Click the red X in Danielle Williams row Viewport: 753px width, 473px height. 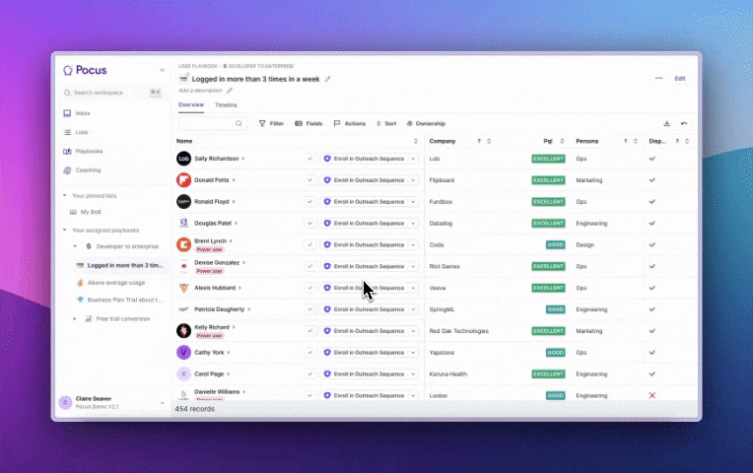(652, 396)
